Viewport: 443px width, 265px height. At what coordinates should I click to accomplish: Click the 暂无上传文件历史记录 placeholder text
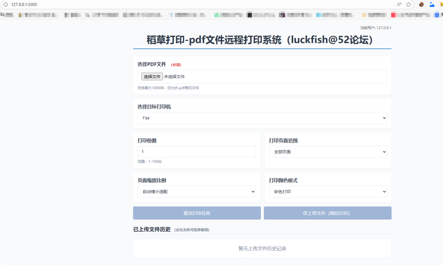[x=262, y=248]
